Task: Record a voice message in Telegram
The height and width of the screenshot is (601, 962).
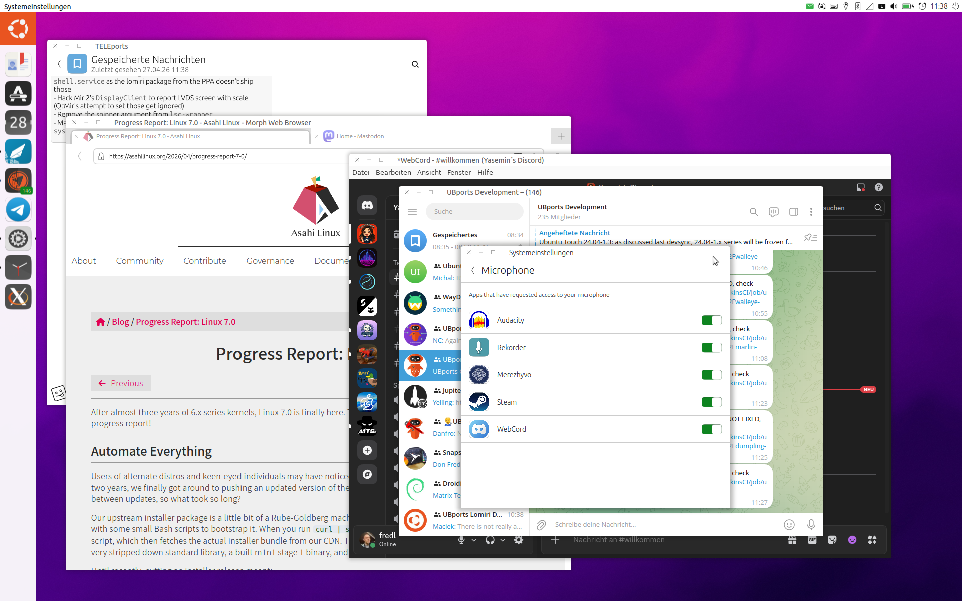Action: 811,525
